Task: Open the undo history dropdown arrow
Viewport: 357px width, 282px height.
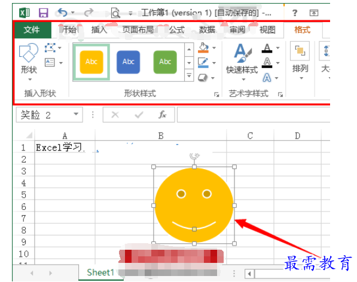Action: click(73, 13)
